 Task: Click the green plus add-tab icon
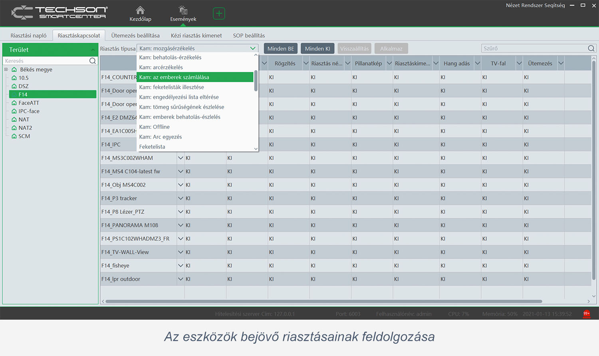pyautogui.click(x=219, y=14)
